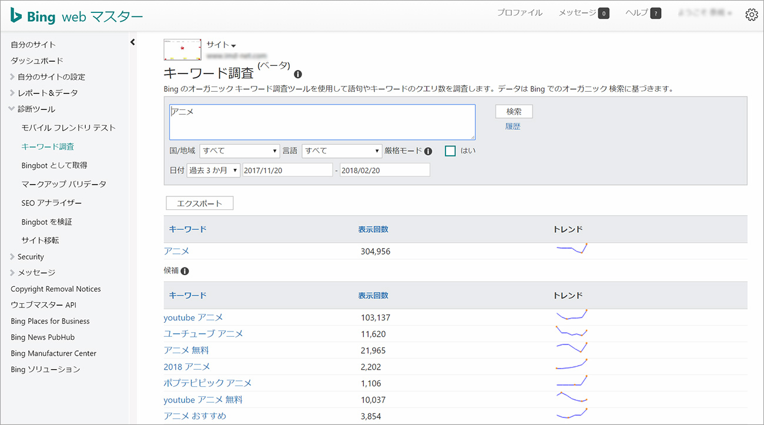Open Bing Manufacturer Center in sidebar

tap(53, 353)
